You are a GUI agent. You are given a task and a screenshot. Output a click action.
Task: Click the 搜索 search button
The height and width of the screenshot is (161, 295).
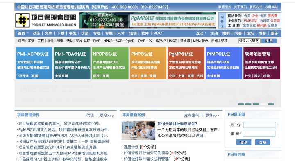(x=269, y=41)
